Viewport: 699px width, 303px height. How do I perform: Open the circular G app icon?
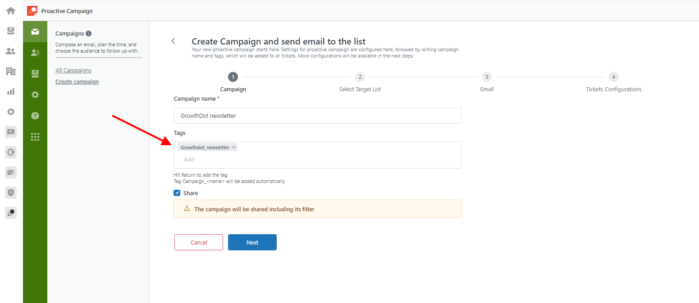[11, 152]
